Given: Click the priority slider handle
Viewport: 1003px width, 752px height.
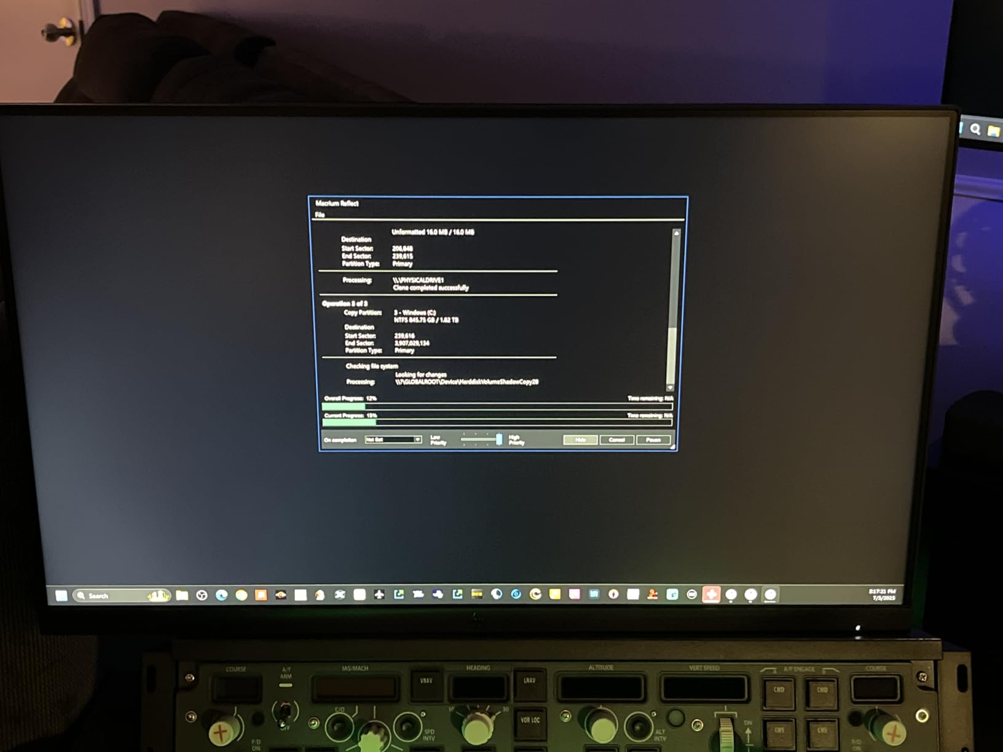Looking at the screenshot, I should (x=499, y=439).
